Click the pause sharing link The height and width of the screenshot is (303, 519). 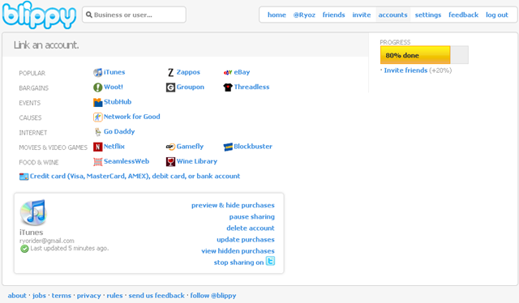pyautogui.click(x=252, y=216)
